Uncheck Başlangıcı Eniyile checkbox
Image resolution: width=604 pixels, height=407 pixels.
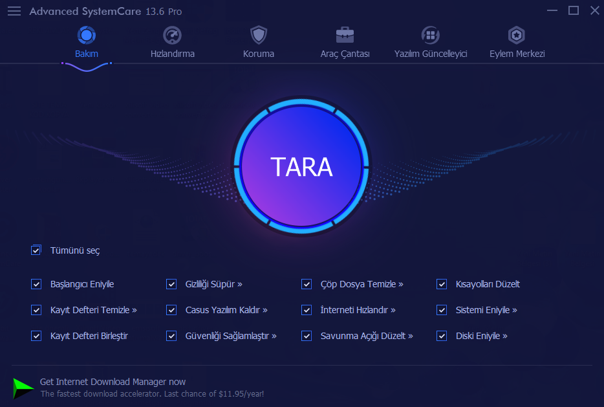pyautogui.click(x=36, y=284)
